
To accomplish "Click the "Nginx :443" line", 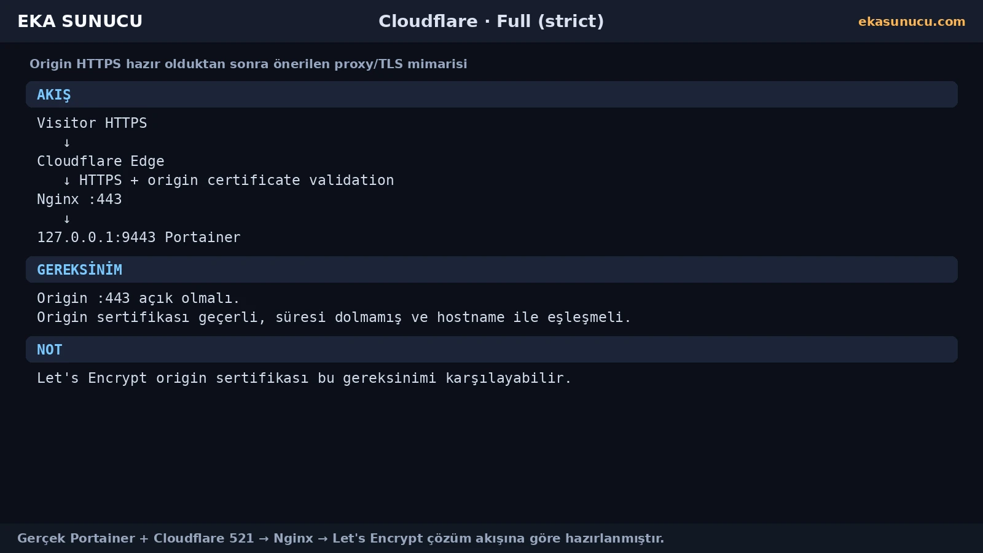I will (x=79, y=199).
